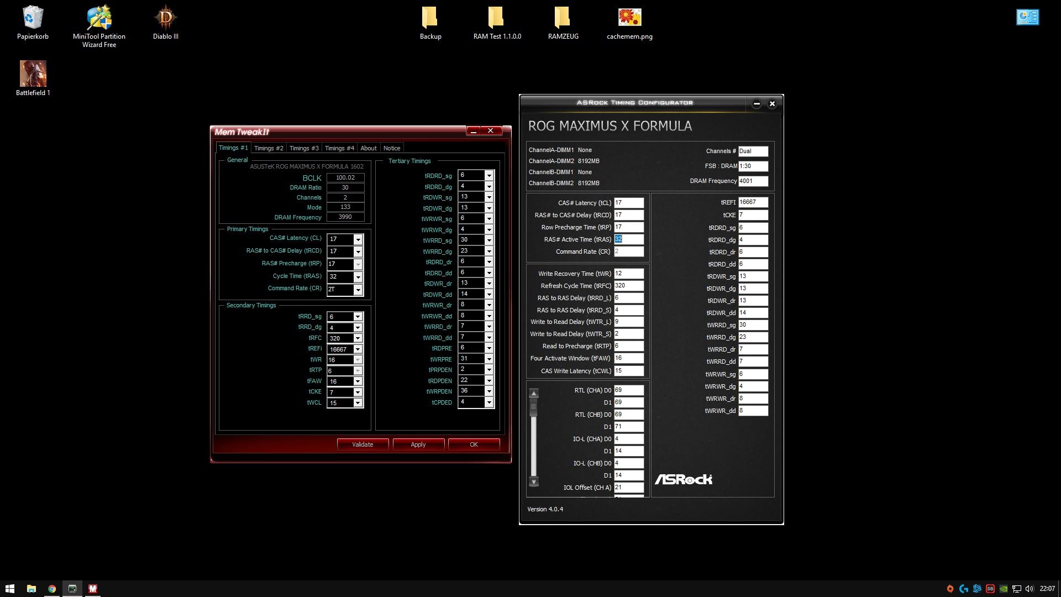Open the network status tray icon
The image size is (1061, 597).
[x=1016, y=589]
